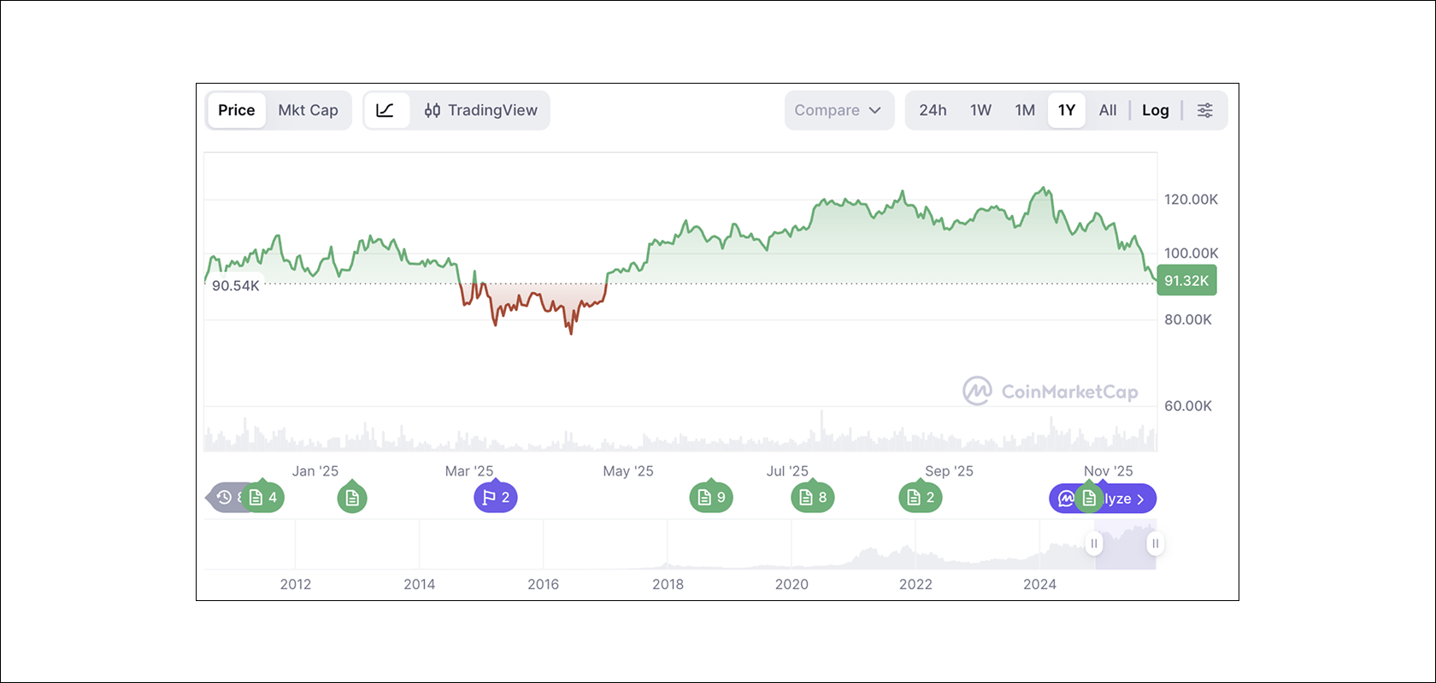Click the Jan '25 date label
Viewport: 1436px width, 683px height.
pos(315,471)
